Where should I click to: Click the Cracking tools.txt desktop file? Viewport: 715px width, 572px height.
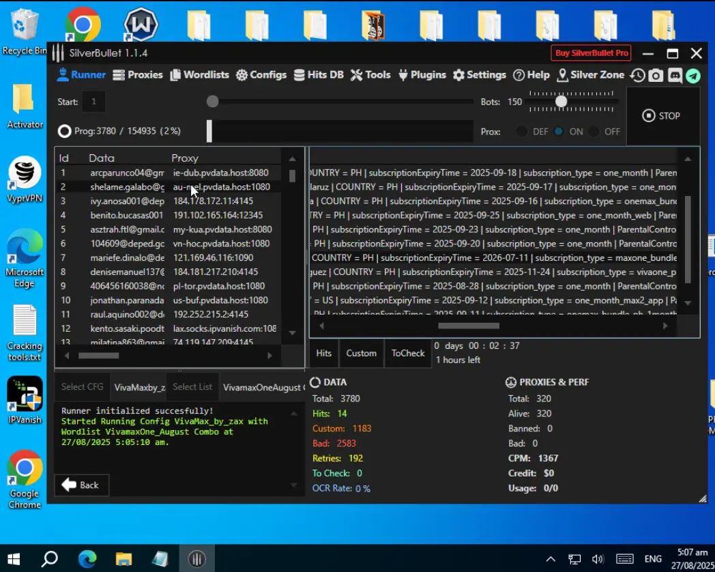pos(24,333)
